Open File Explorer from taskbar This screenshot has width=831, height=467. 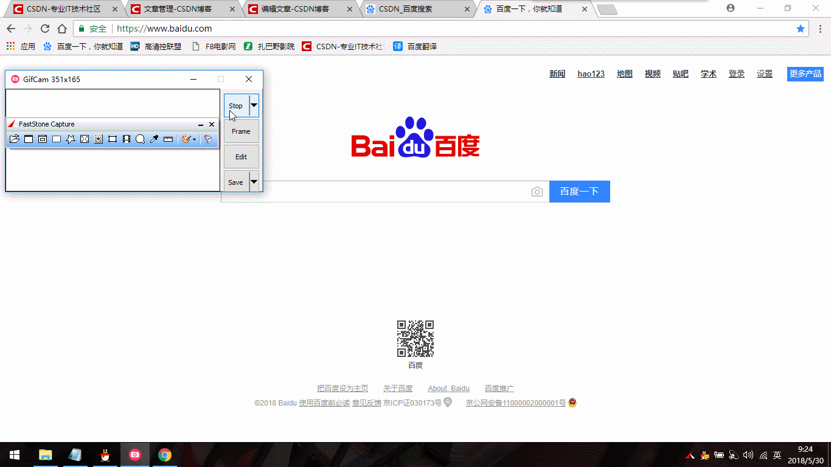(x=46, y=455)
